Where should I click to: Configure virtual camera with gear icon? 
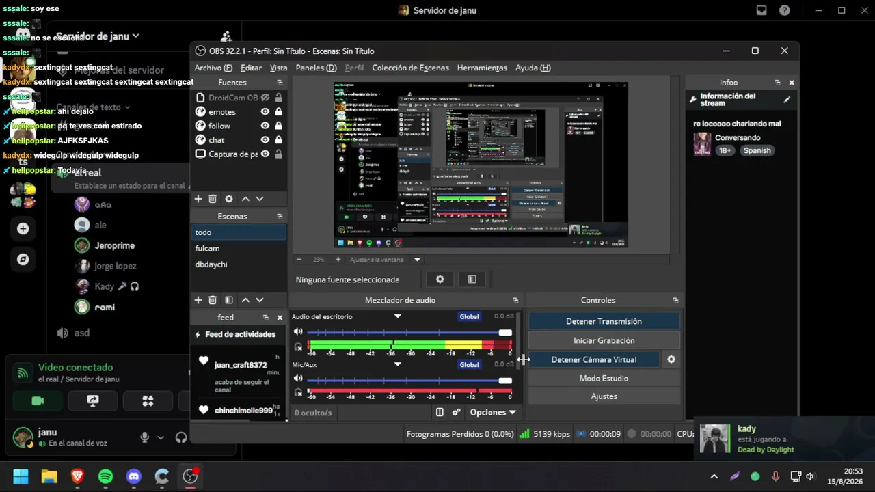coord(671,359)
